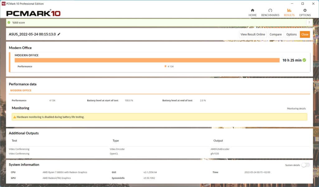Click the Compare button
Viewport: 319px width, 187px height.
tap(275, 34)
